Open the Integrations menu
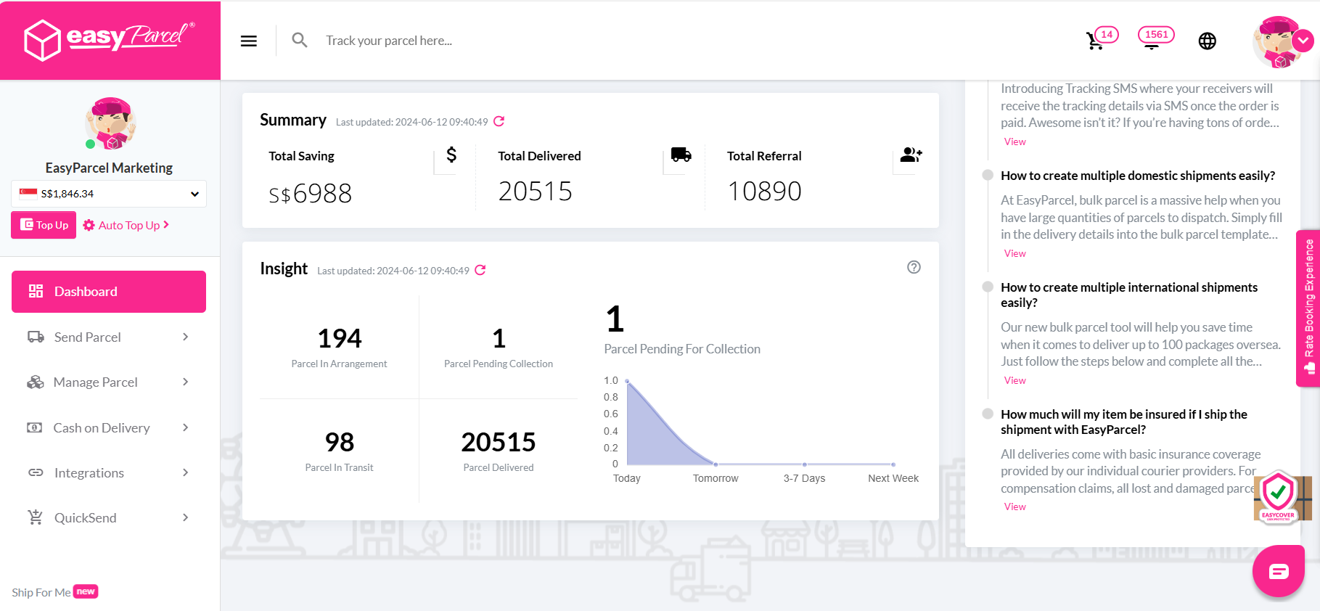Viewport: 1320px width, 611px height. [109, 472]
